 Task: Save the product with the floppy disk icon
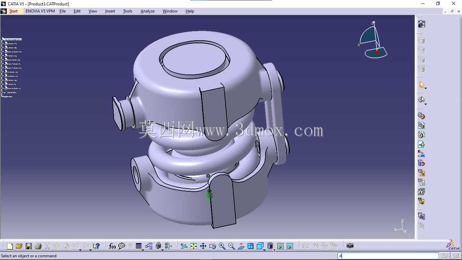click(29, 246)
